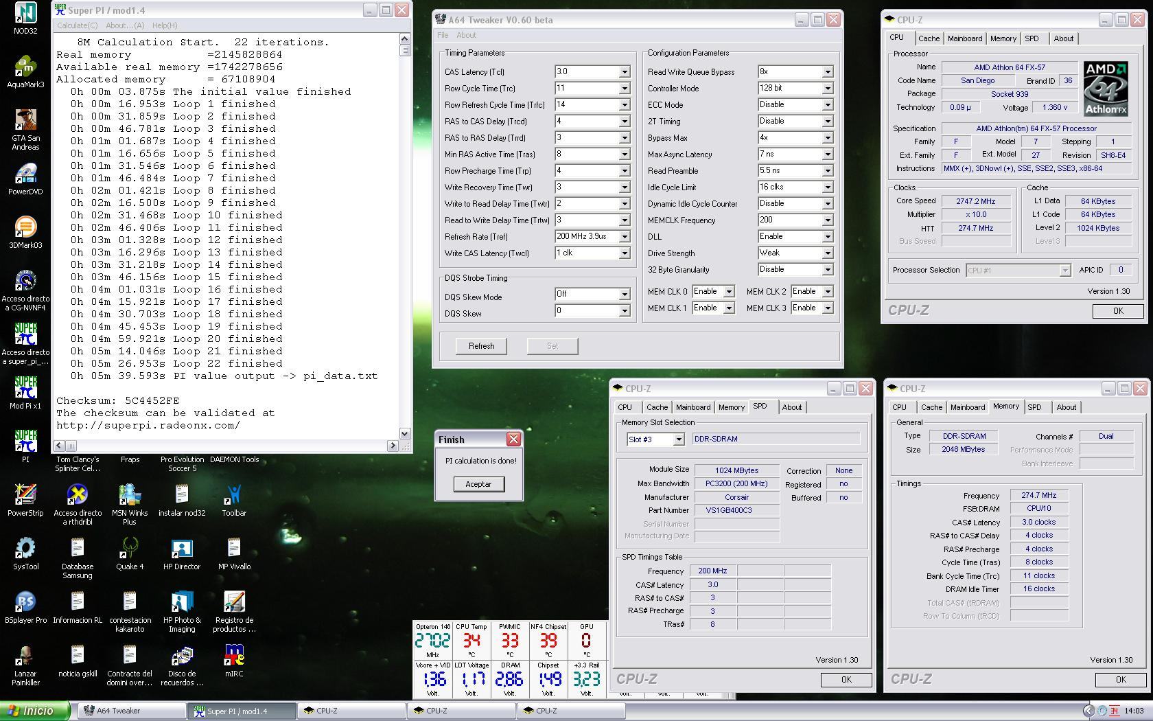Open the DQS Skew Mode dropdown

[625, 295]
